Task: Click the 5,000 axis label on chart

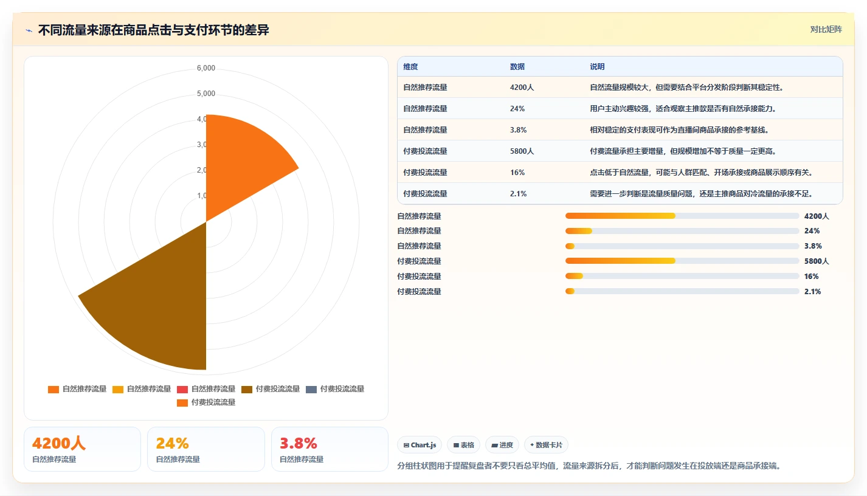Action: point(206,94)
